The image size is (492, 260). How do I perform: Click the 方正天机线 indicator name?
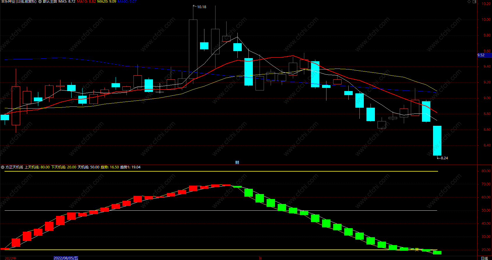click(14, 167)
